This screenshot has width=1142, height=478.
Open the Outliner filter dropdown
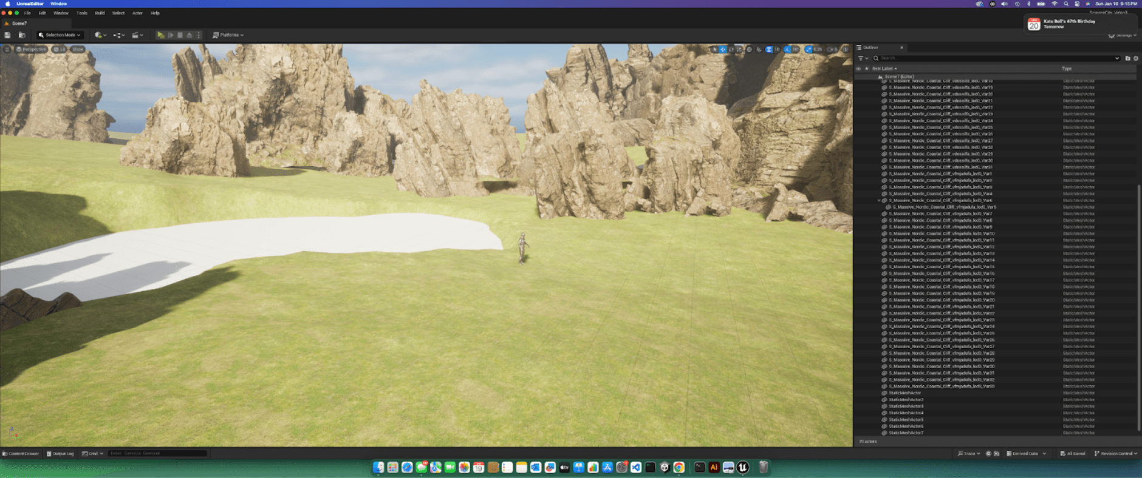[863, 58]
